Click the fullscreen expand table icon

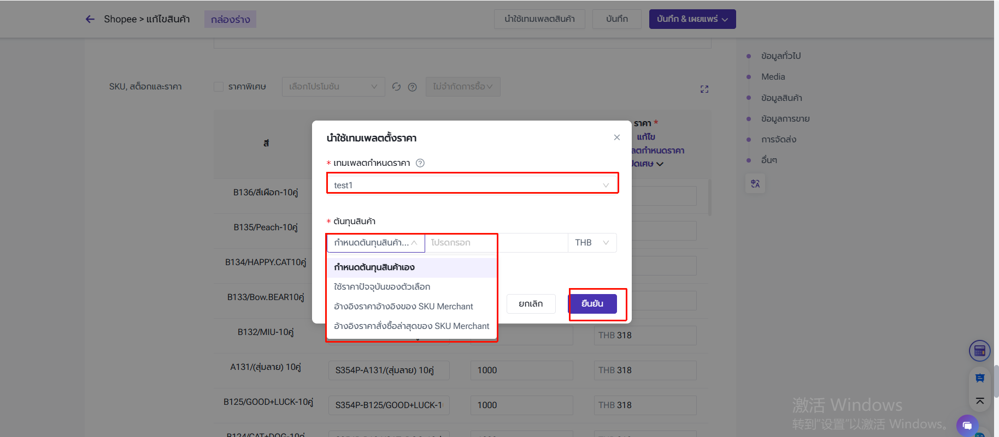pos(704,89)
